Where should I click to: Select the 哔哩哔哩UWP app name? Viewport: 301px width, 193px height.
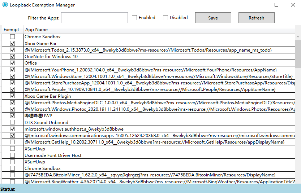38,116
